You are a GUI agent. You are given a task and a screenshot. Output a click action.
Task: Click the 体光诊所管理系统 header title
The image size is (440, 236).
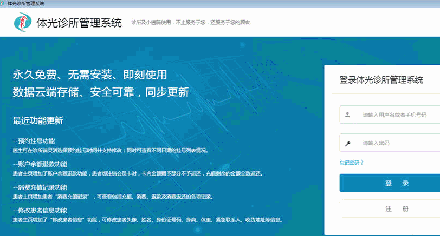79,23
